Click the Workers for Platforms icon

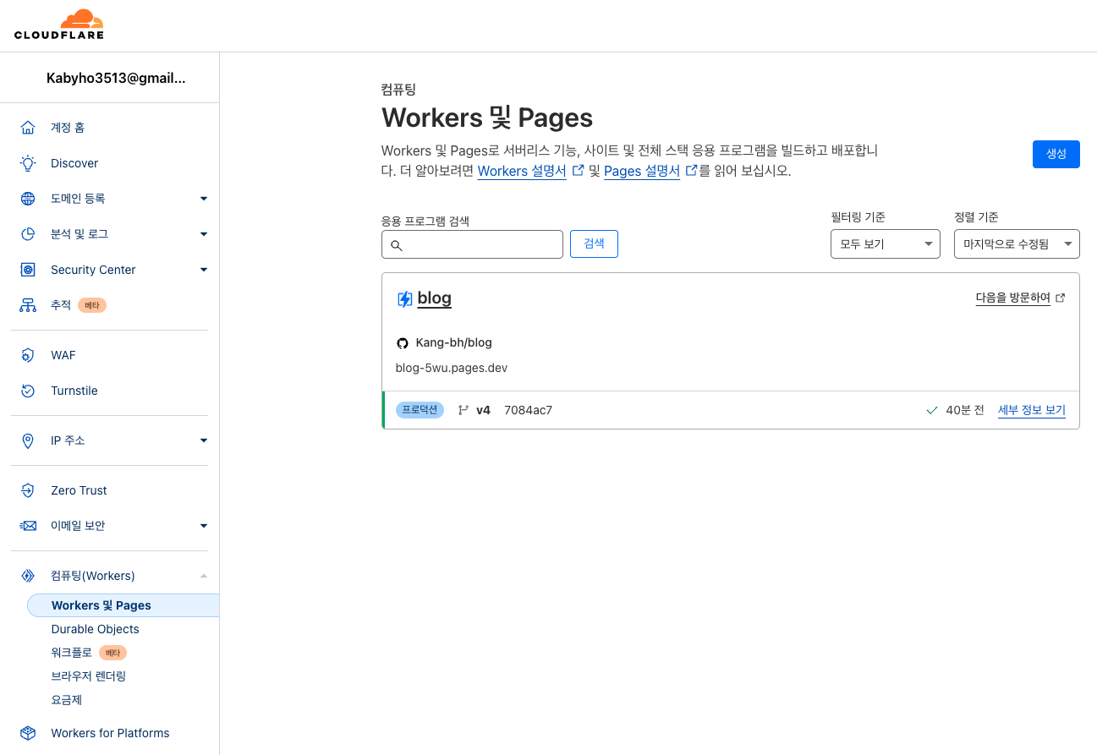coord(28,733)
